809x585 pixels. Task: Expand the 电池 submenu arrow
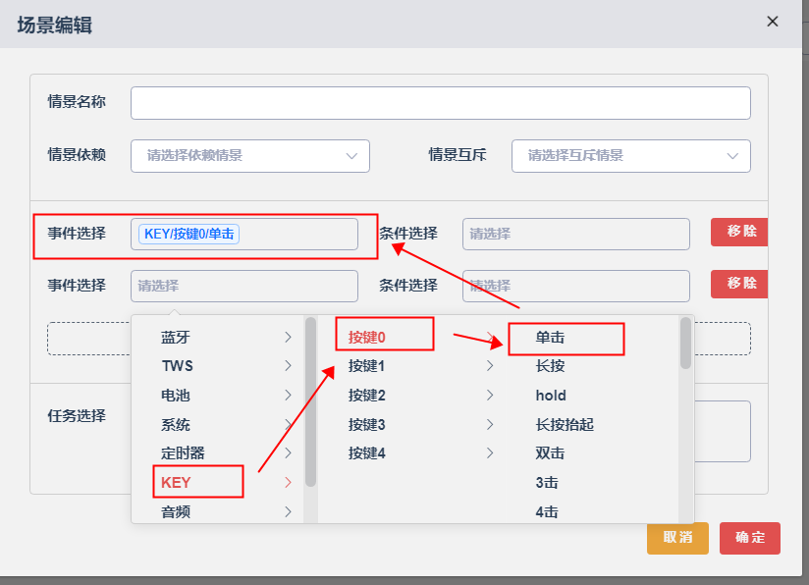pyautogui.click(x=288, y=396)
